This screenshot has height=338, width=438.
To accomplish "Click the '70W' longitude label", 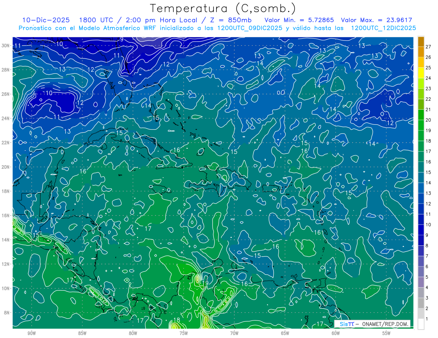I will click(x=234, y=333).
